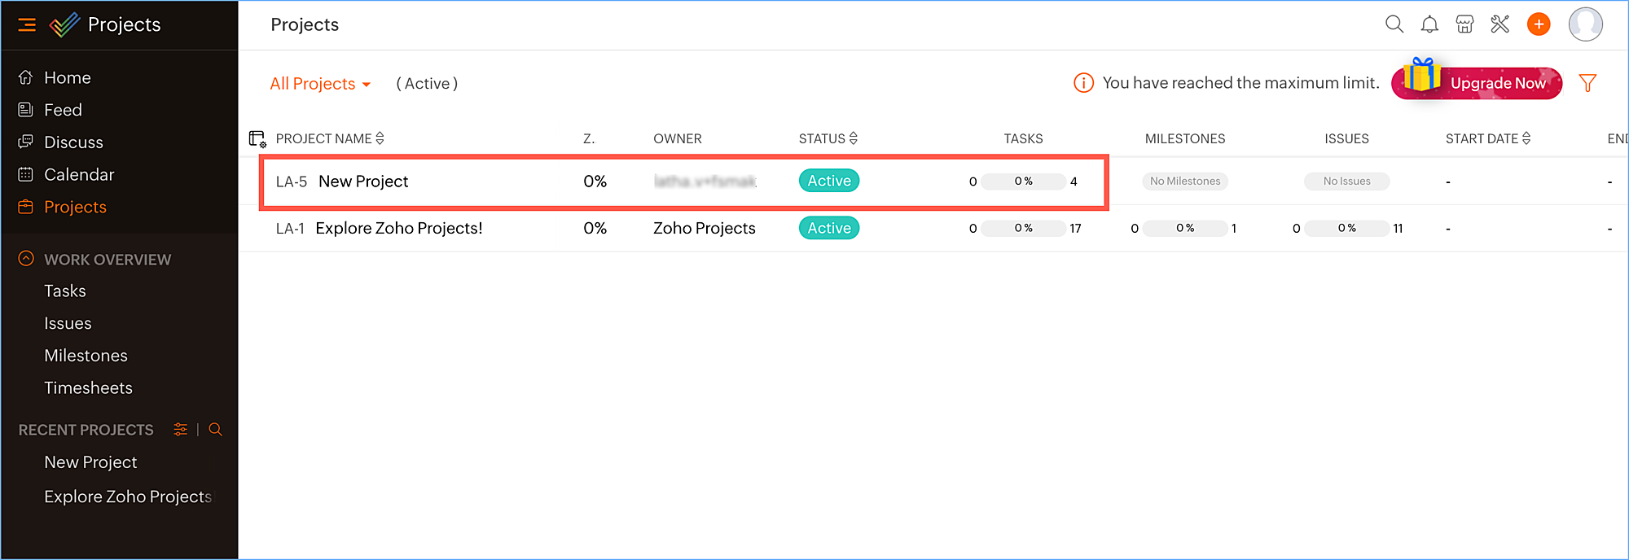Open Timesheets under Work Overview
The height and width of the screenshot is (560, 1629).
pos(88,388)
